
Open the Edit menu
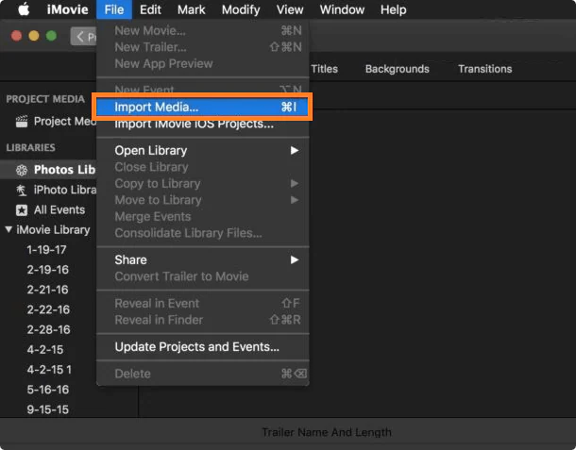coord(150,9)
